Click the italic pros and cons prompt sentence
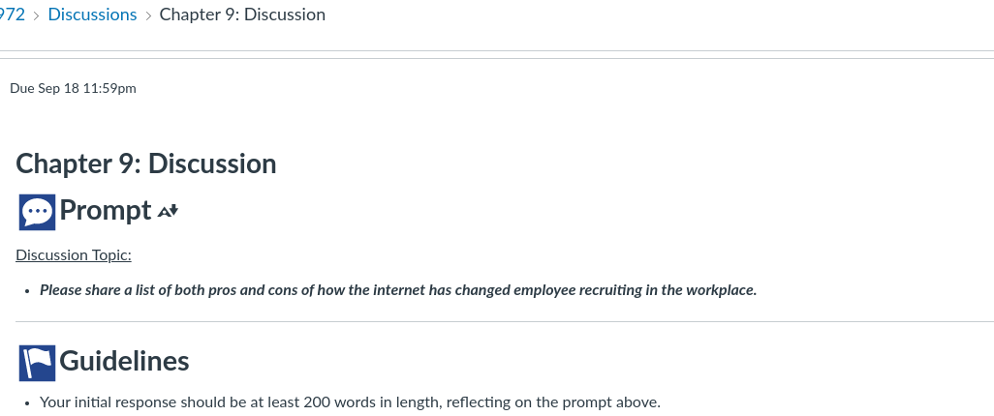 click(398, 290)
